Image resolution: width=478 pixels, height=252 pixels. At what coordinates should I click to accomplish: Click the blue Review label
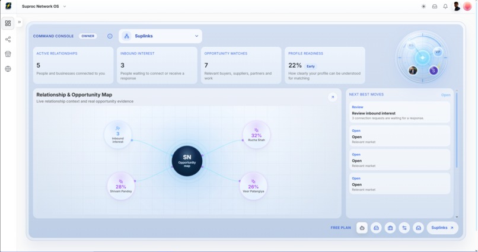(x=357, y=107)
